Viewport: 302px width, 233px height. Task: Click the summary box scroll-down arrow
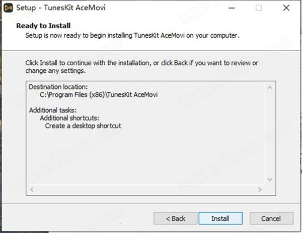pyautogui.click(x=270, y=179)
